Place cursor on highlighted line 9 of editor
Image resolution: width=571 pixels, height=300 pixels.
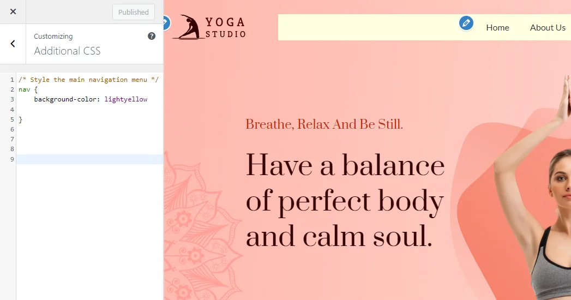[x=87, y=159]
